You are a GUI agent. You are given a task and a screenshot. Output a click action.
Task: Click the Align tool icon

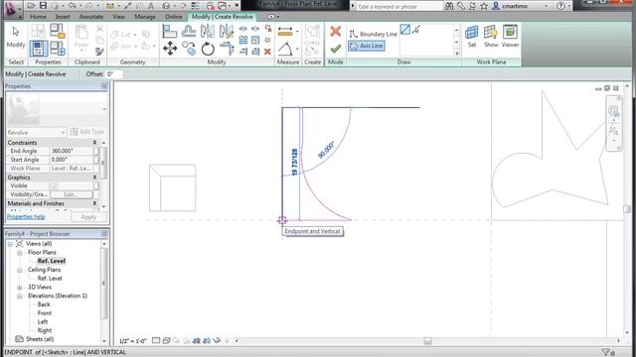click(x=170, y=32)
